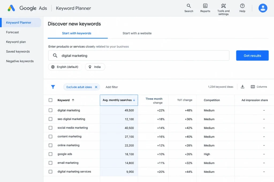Check the email marketing checkbox

(x=51, y=163)
